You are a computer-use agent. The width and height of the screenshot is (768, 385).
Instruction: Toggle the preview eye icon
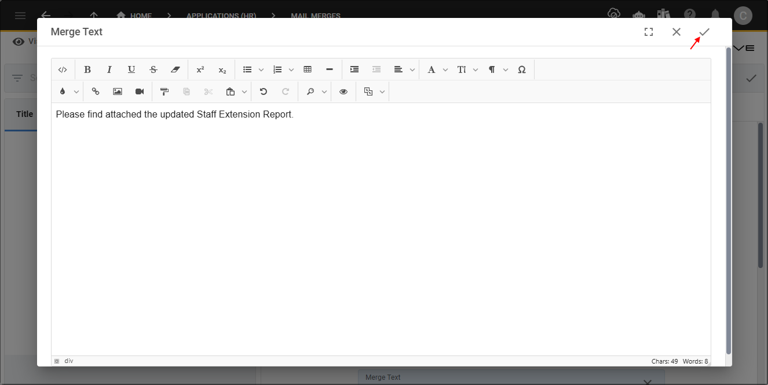343,91
